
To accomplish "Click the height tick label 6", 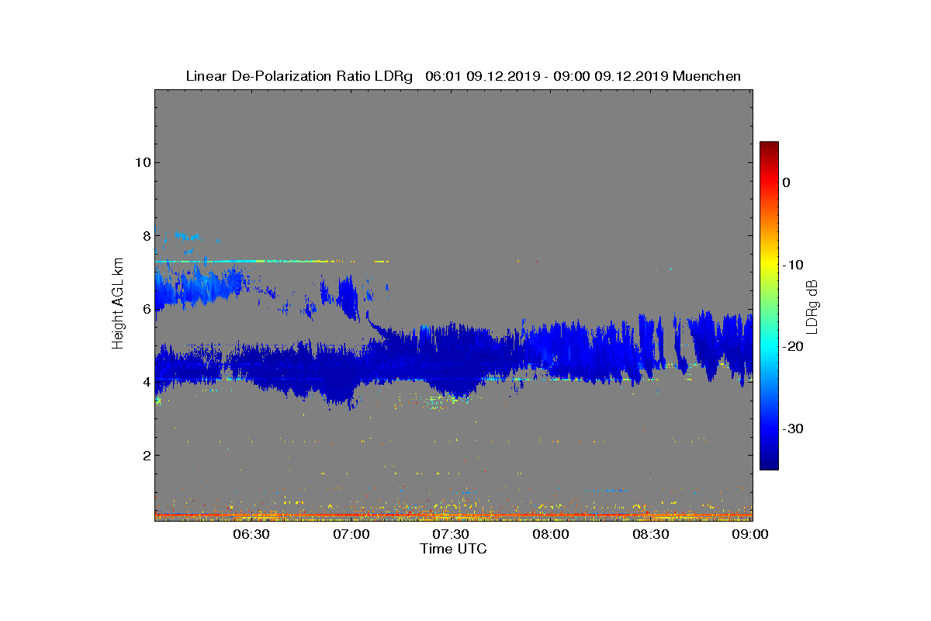I will pos(146,308).
